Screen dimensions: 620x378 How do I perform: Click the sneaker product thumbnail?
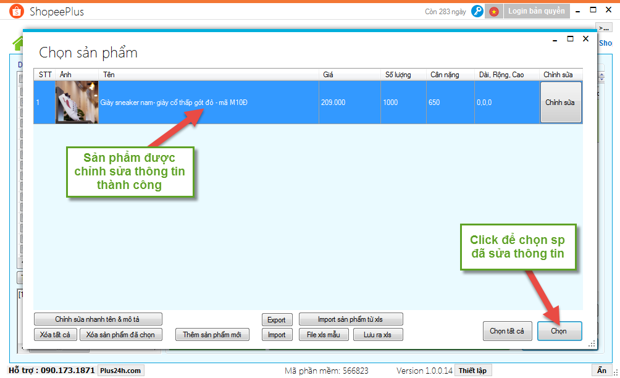(77, 103)
